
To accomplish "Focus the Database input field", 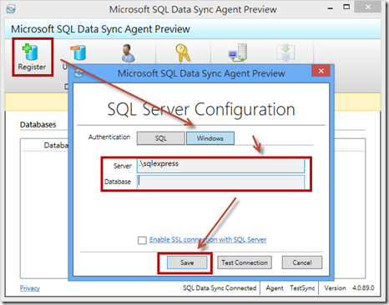I will click(220, 182).
